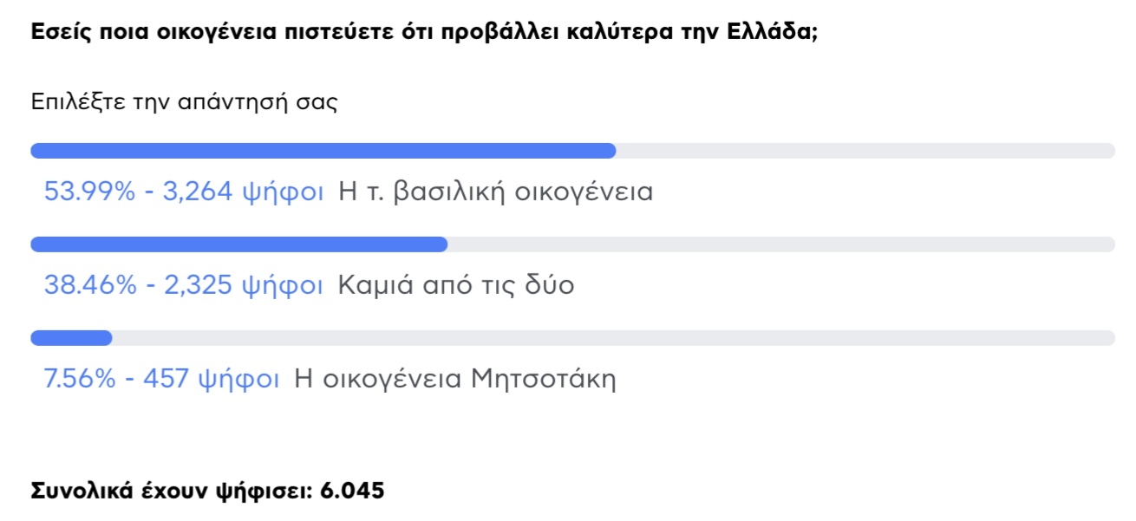The height and width of the screenshot is (521, 1136).
Task: Select the 38.46% percentage value
Action: pyautogui.click(x=90, y=284)
